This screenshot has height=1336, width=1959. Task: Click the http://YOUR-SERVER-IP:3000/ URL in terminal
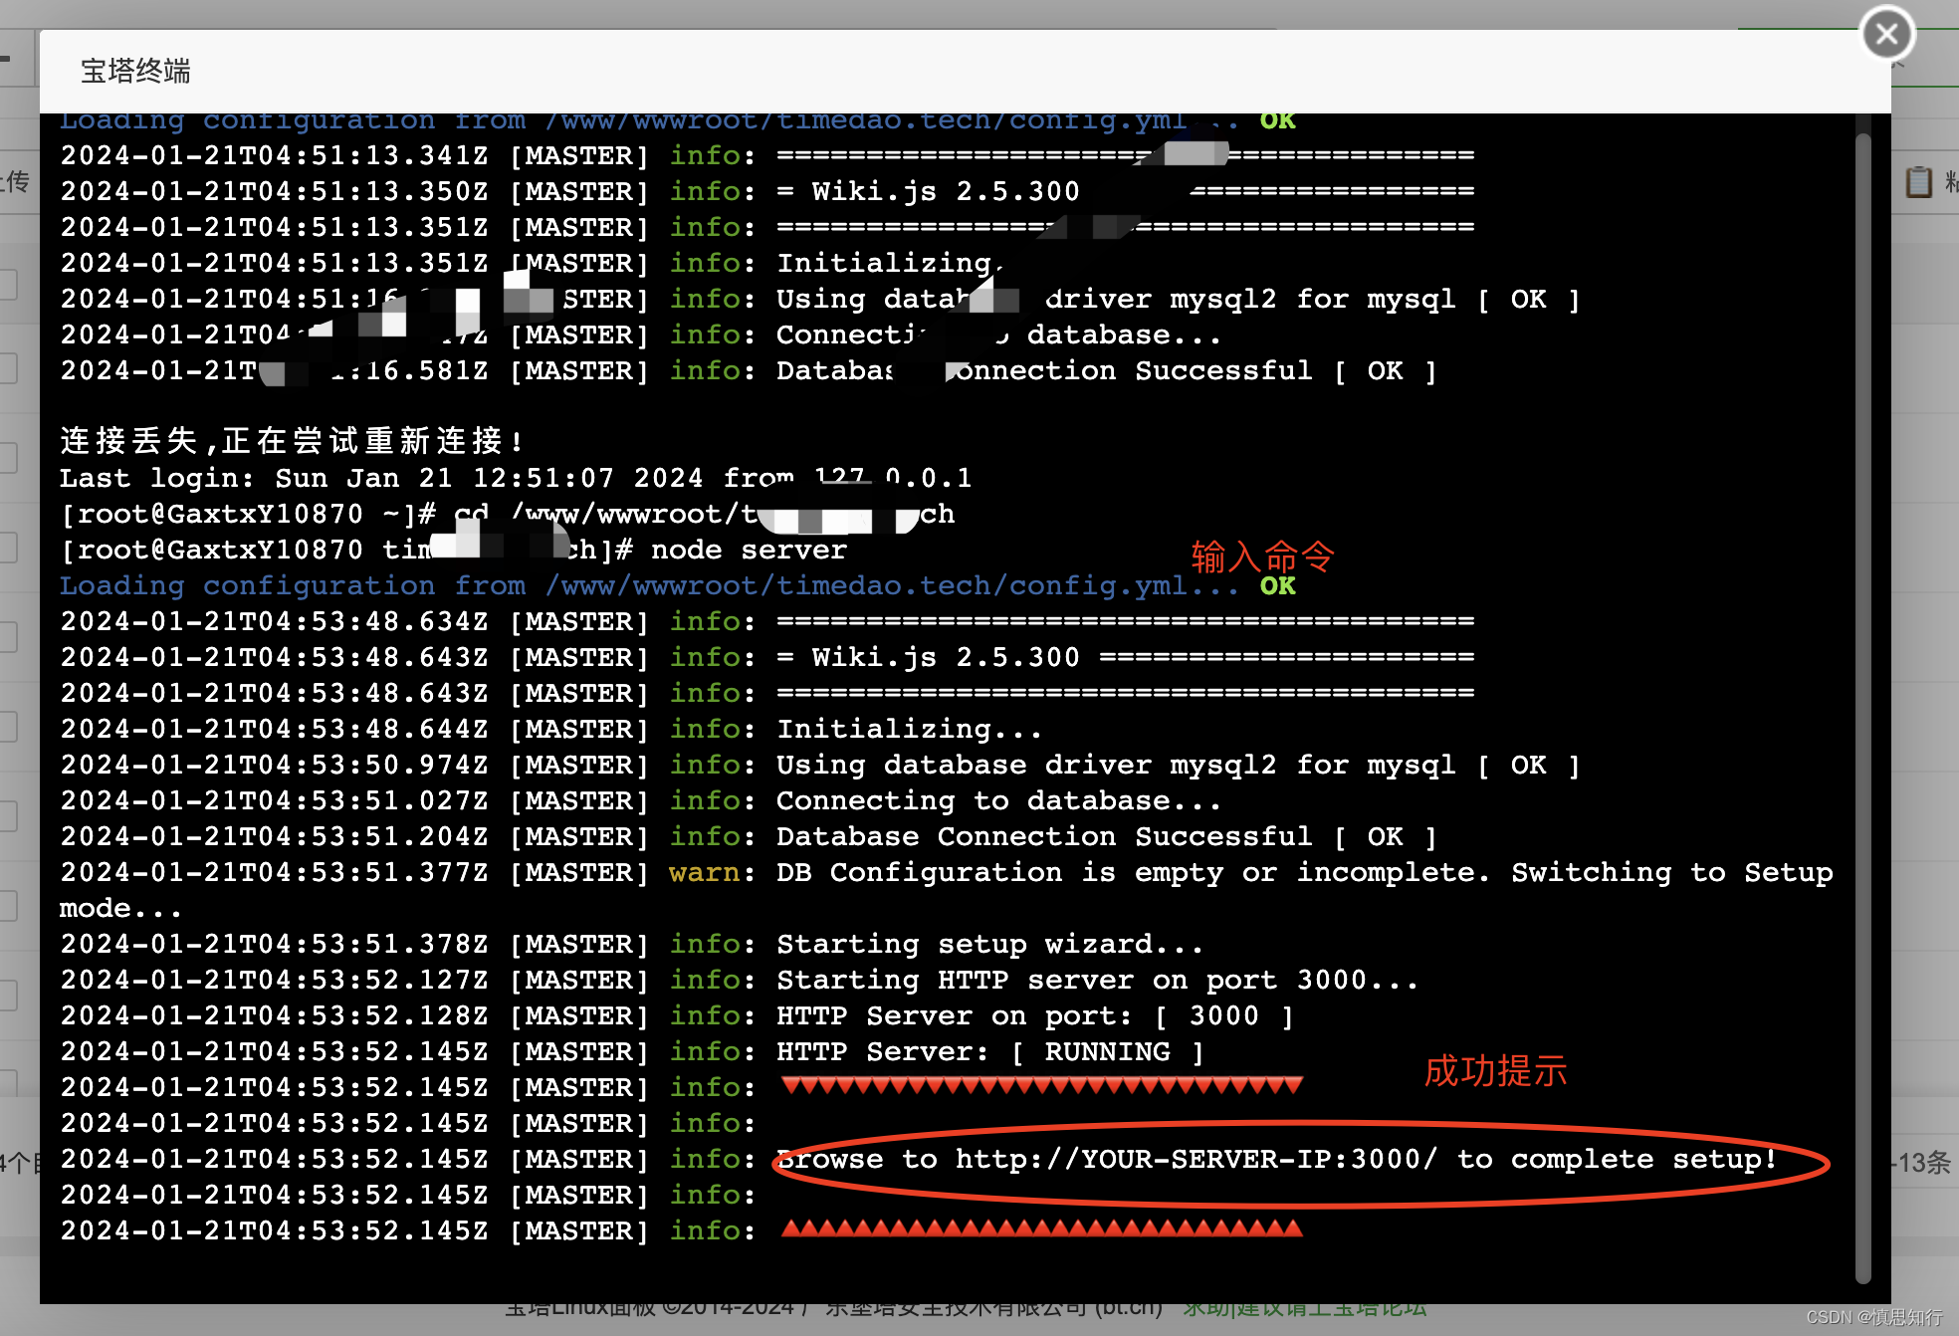[x=1196, y=1160]
